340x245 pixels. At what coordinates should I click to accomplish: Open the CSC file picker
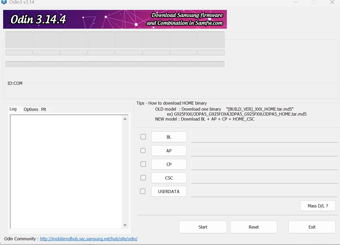tap(169, 178)
